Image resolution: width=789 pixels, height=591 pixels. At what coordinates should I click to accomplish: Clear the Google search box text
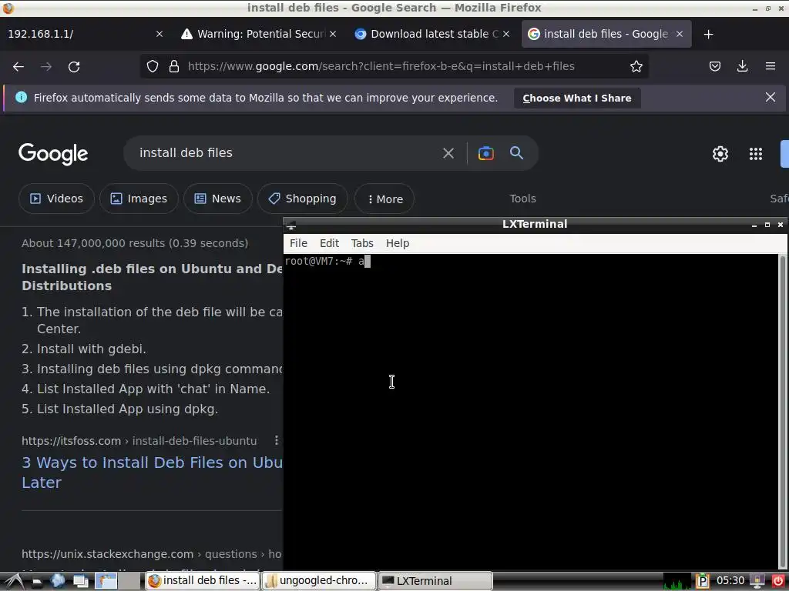pyautogui.click(x=448, y=153)
